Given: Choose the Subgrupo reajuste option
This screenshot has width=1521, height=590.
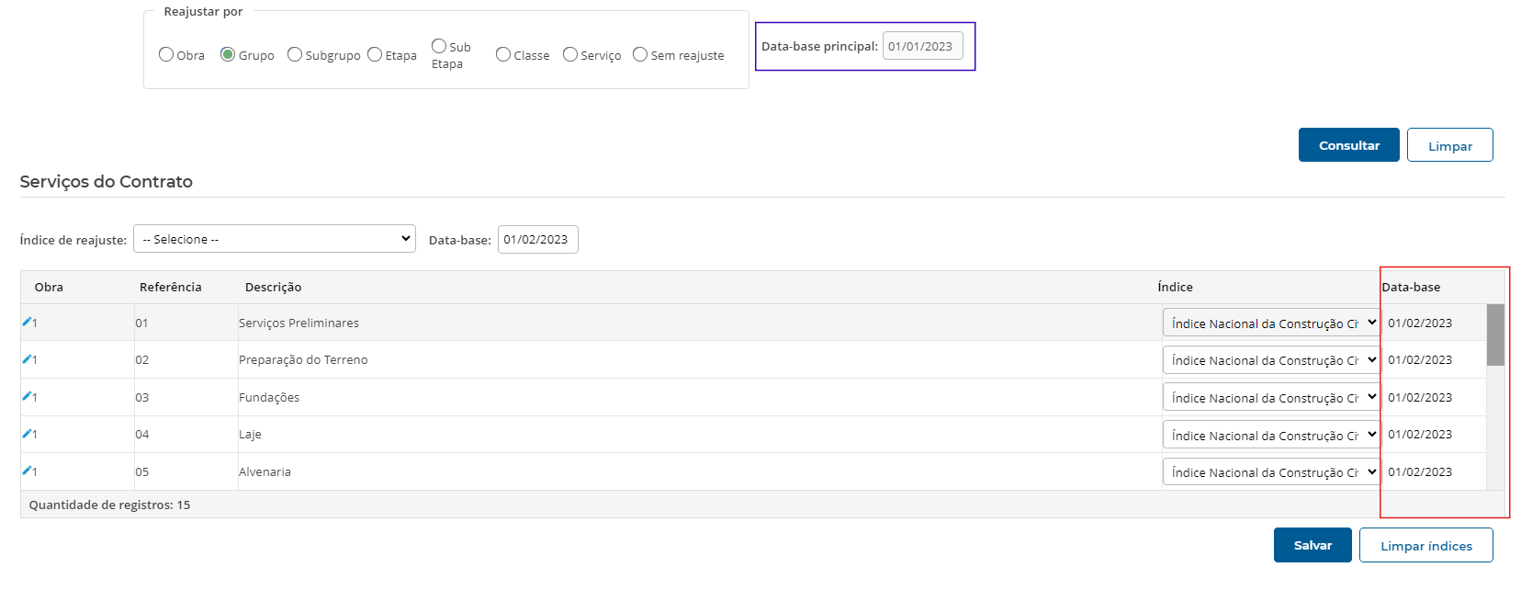Looking at the screenshot, I should pos(295,55).
